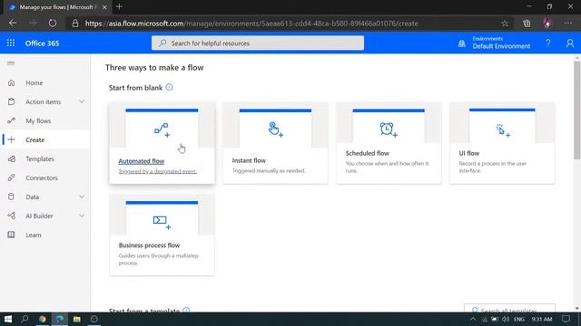Open the Templates page
The image size is (581, 326).
40,159
